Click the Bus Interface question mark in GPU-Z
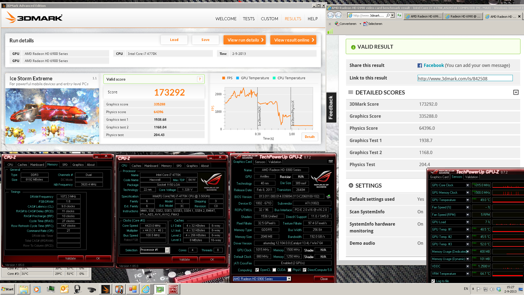Image resolution: width=524 pixels, height=295 pixels. (331, 210)
